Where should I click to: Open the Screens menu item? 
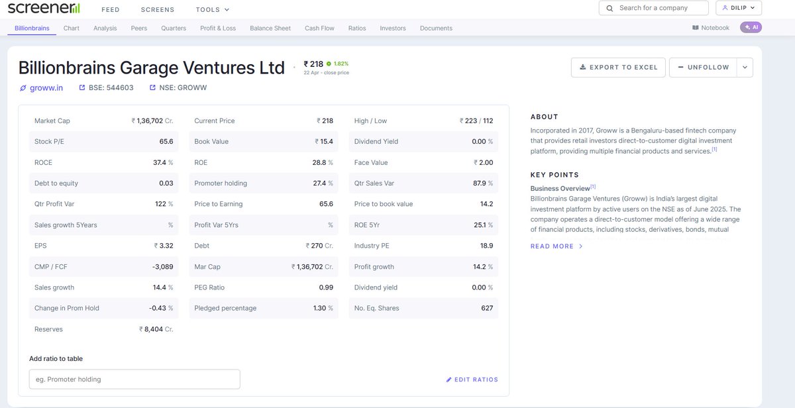(x=158, y=10)
